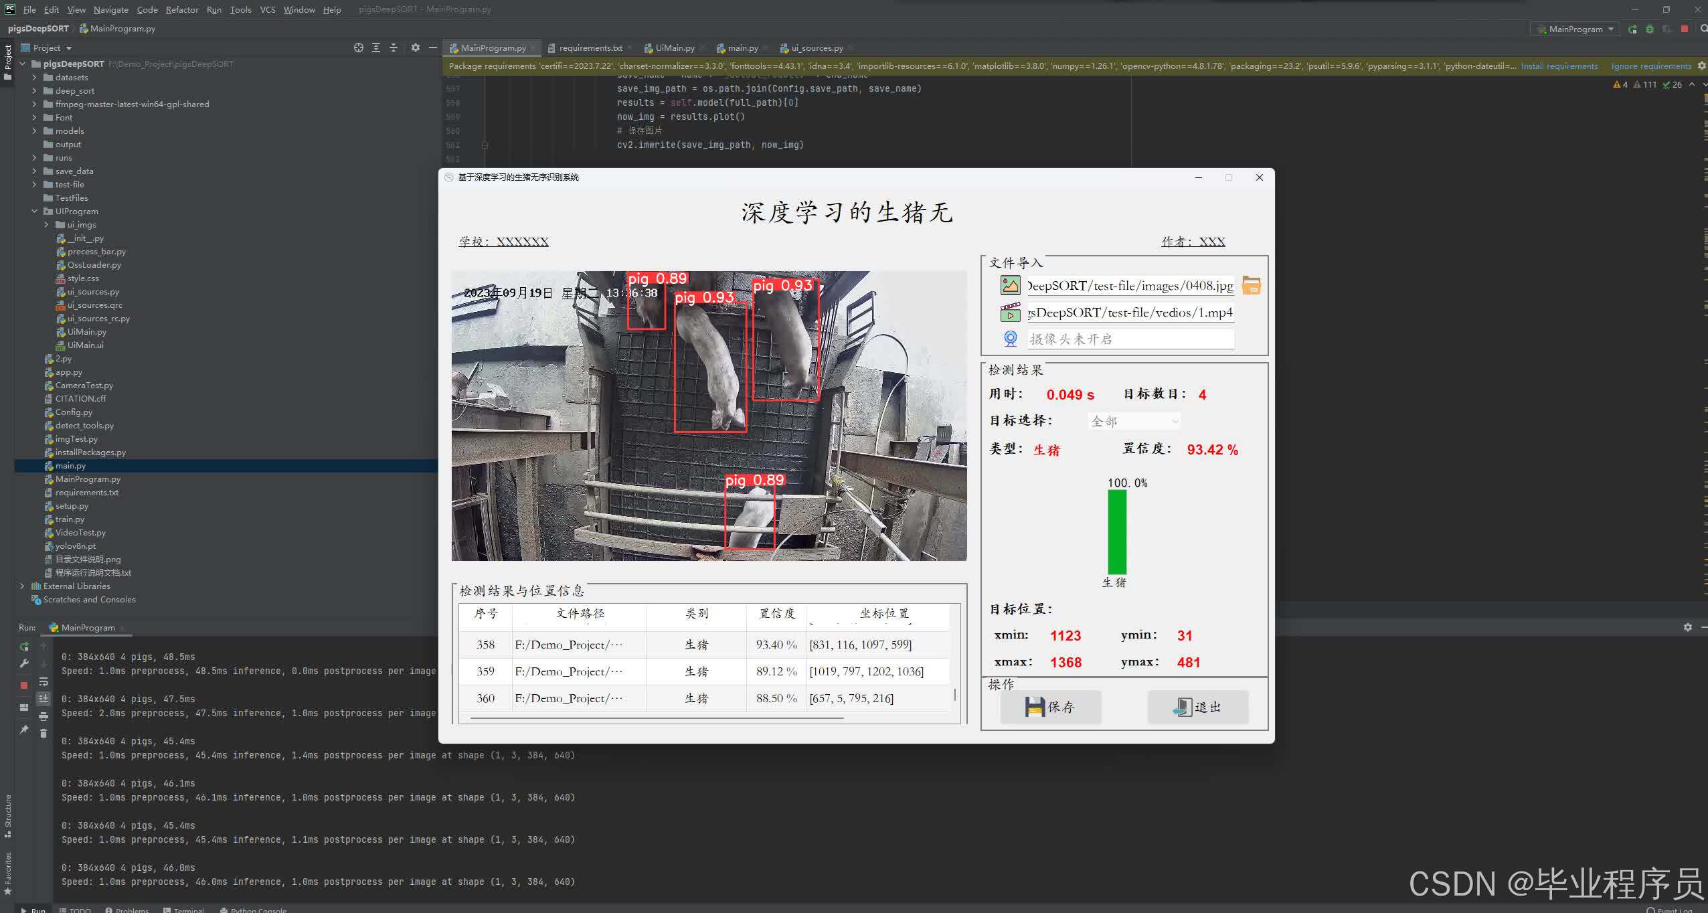1708x913 pixels.
Task: Click the video path input field
Action: (1130, 313)
